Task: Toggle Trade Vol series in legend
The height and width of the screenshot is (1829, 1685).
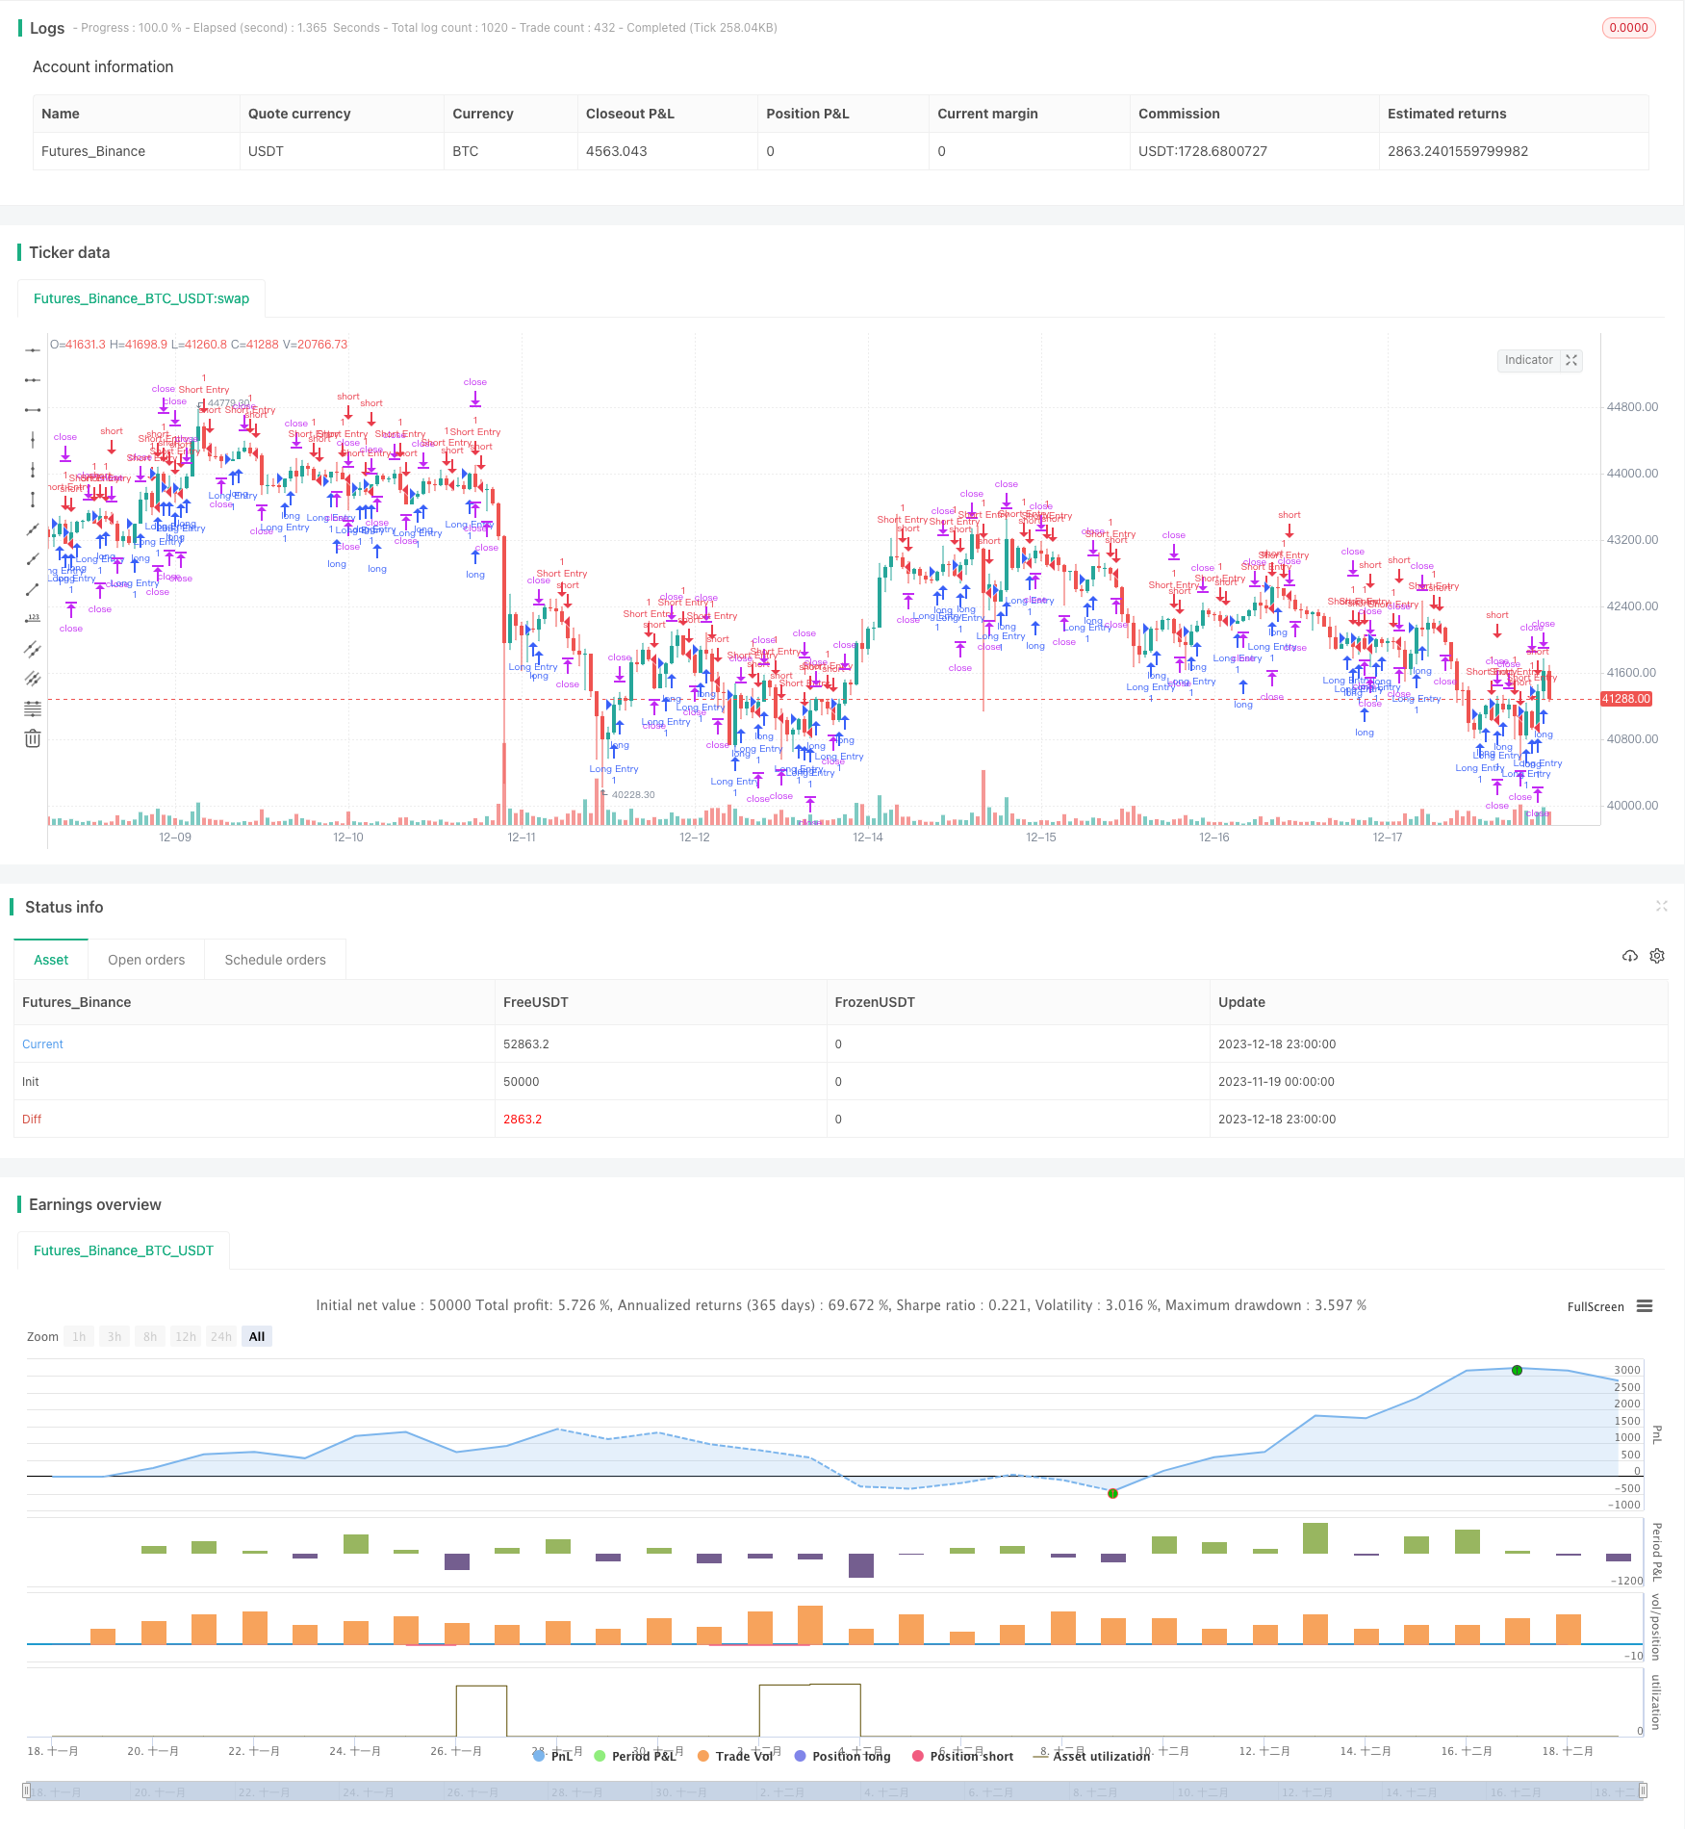Action: 735,1756
